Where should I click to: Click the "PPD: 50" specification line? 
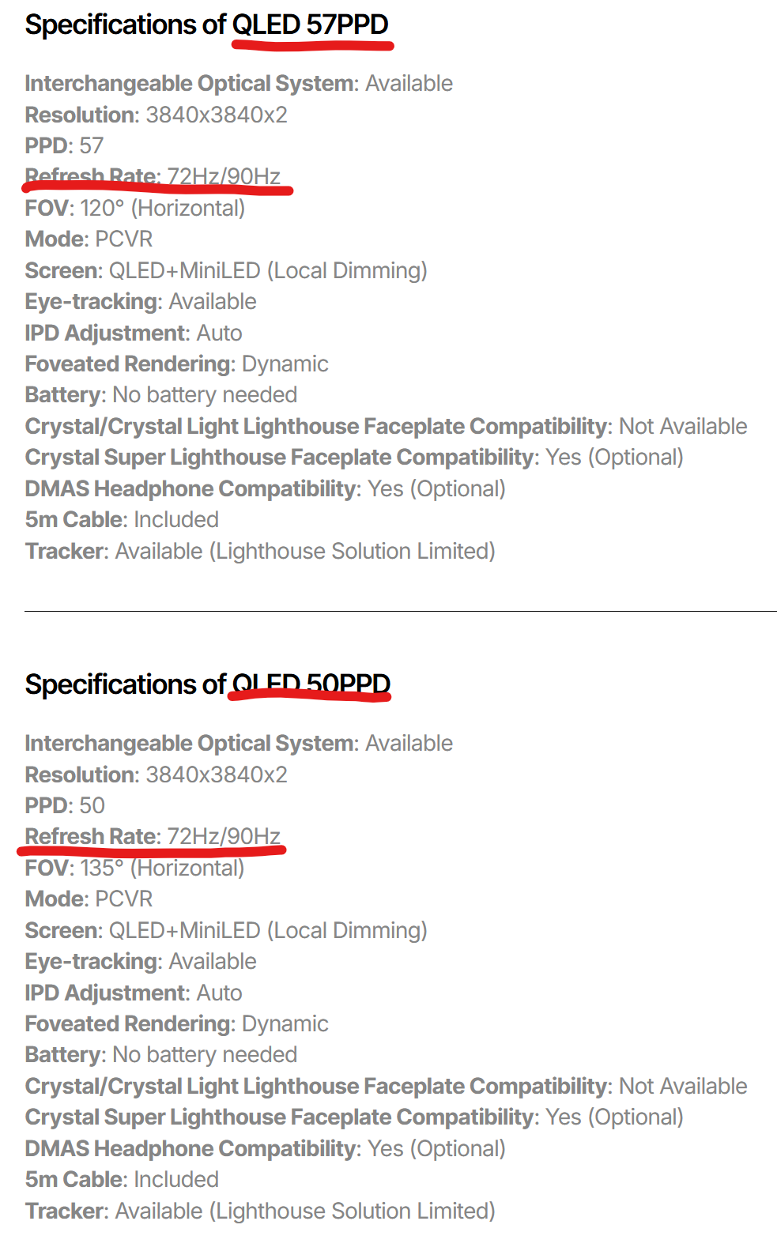pyautogui.click(x=65, y=805)
